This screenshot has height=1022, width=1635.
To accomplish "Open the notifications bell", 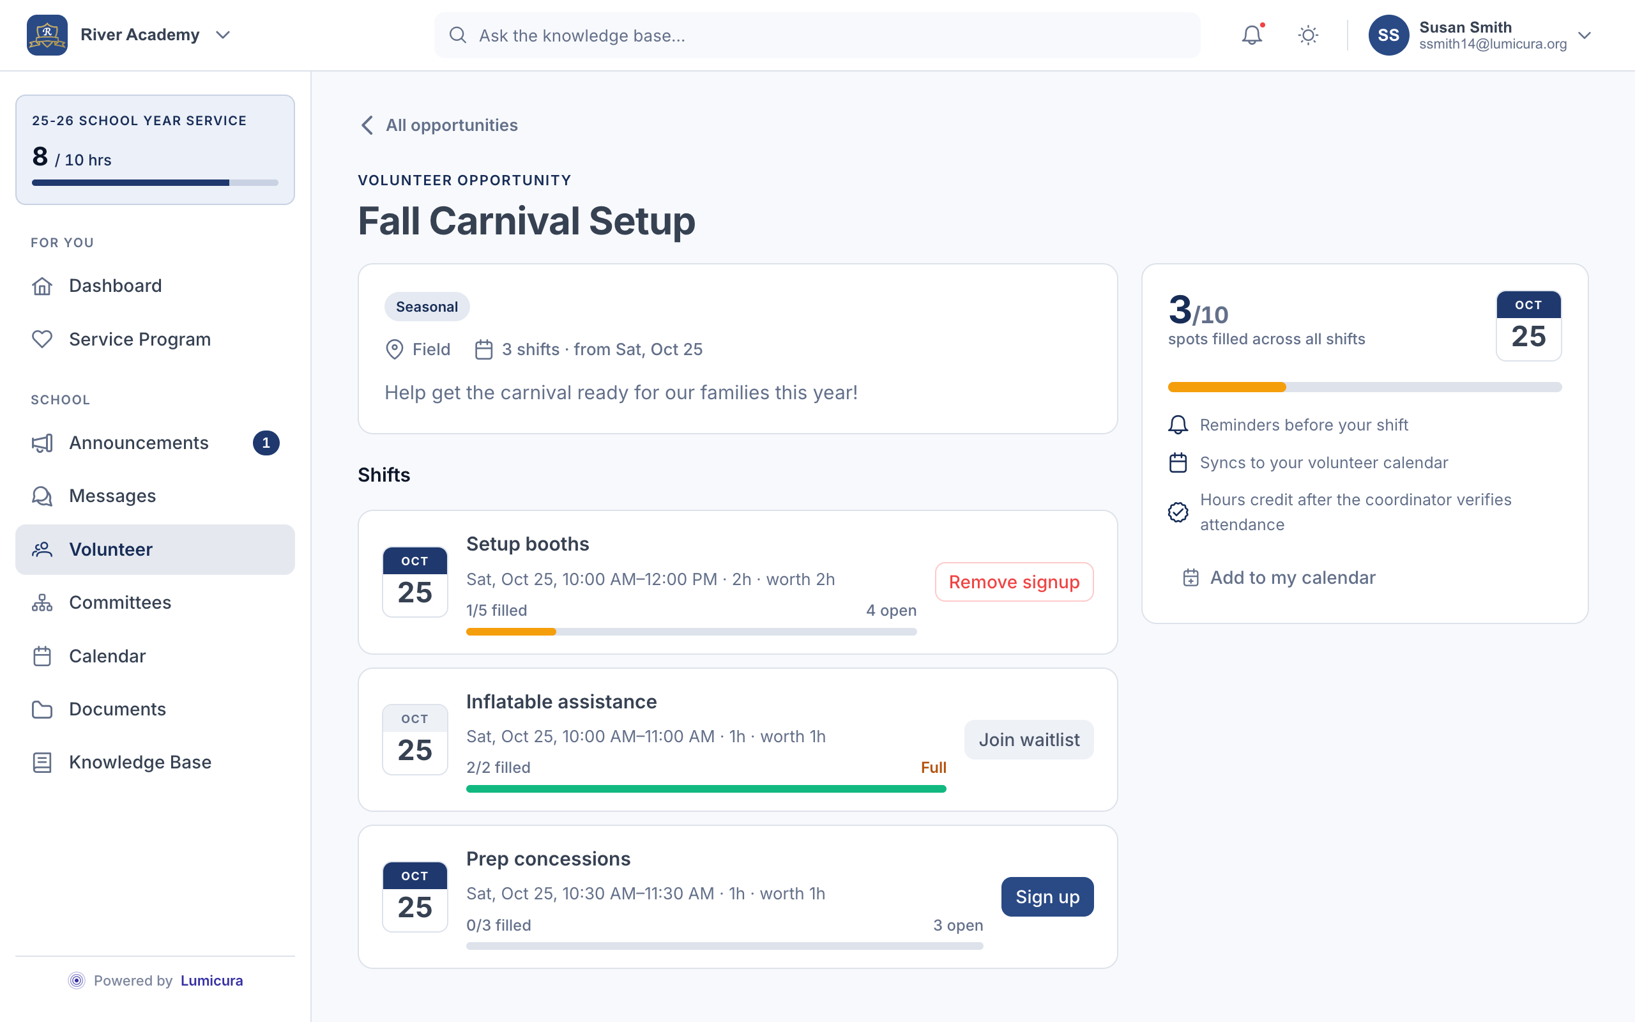I will click(1251, 35).
